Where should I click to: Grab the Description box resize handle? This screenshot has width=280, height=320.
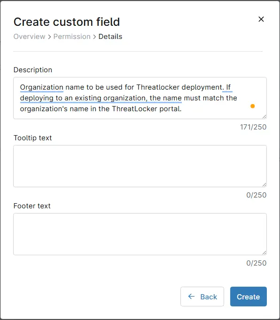(x=264, y=116)
